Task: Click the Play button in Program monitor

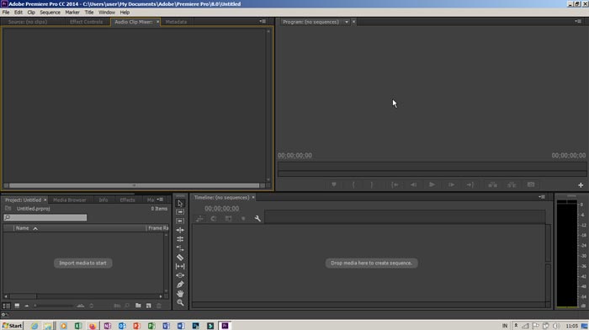Action: 432,185
